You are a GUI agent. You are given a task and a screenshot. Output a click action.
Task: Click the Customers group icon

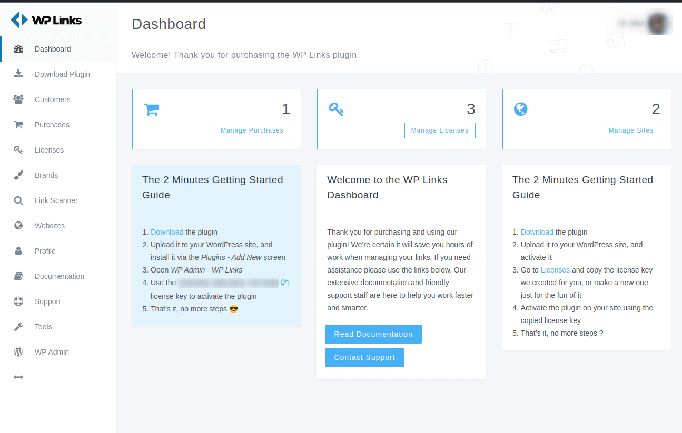18,99
